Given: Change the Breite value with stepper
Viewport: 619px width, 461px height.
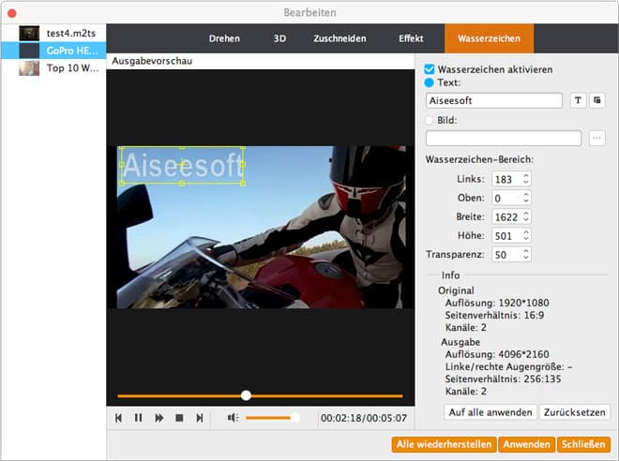Looking at the screenshot, I should point(526,216).
